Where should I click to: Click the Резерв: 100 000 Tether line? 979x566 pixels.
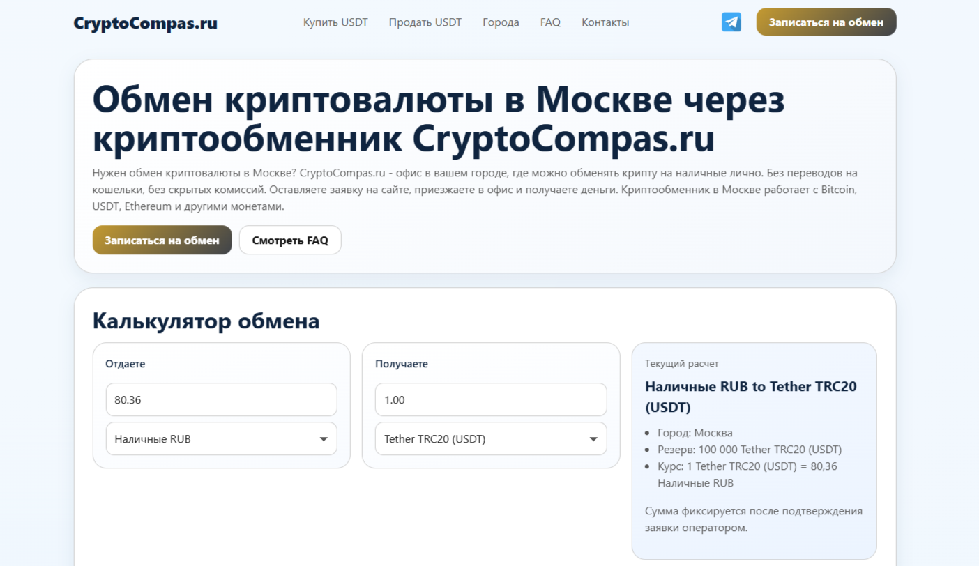pos(749,450)
